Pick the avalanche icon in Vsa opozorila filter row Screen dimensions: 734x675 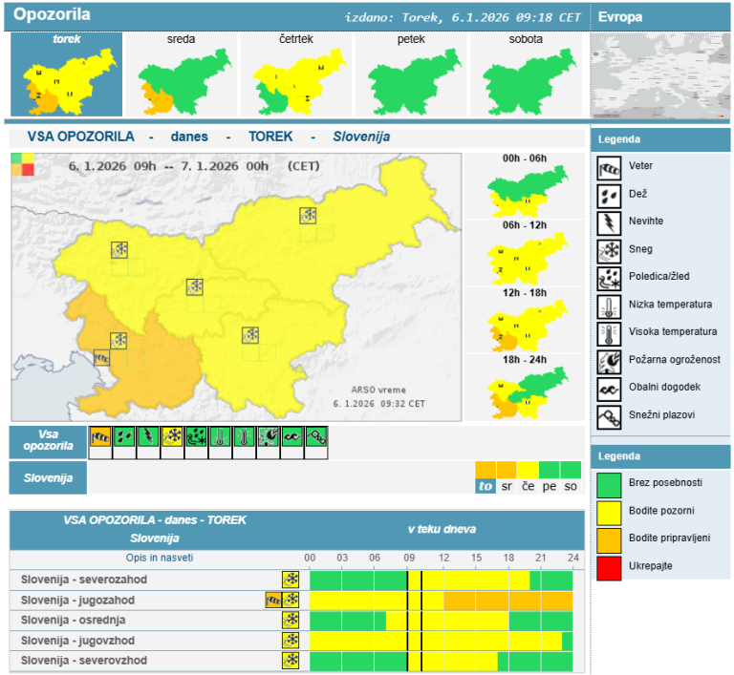pyautogui.click(x=317, y=437)
